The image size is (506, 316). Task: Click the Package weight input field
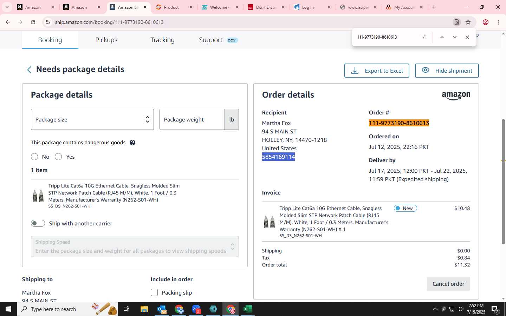tap(192, 119)
